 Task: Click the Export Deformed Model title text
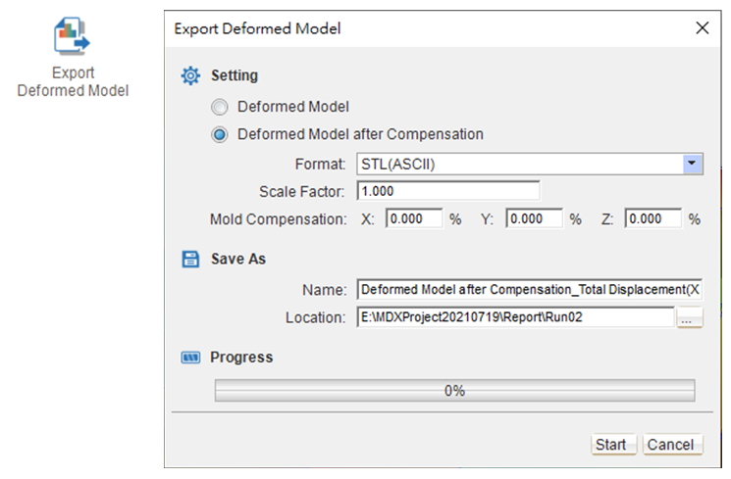click(x=257, y=28)
